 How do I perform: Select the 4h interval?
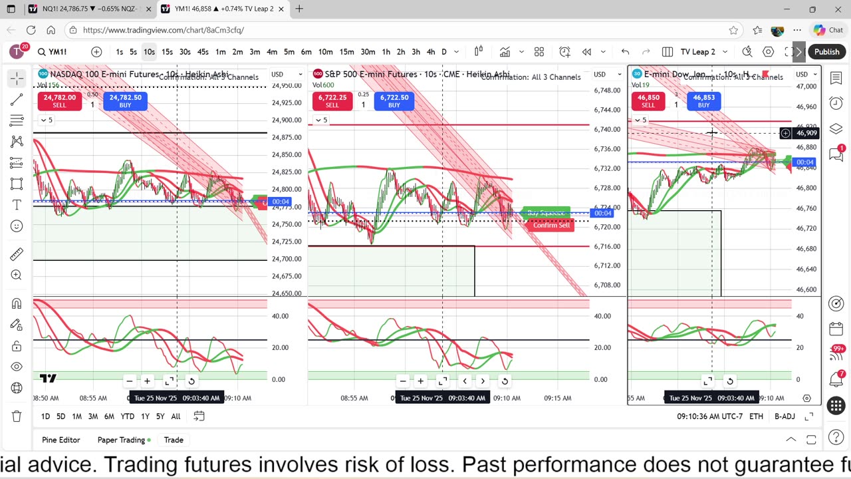[x=431, y=52]
